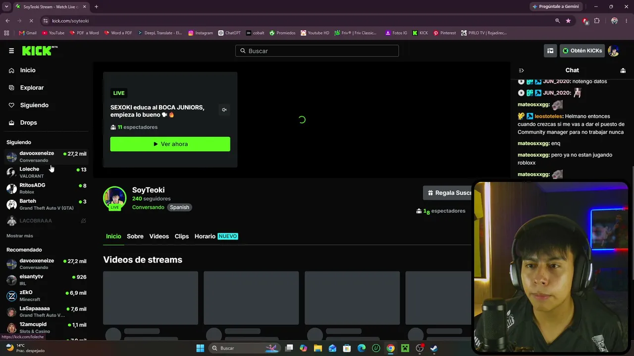
Task: Open davooxeneize channel in Siguiendo list
Action: [x=47, y=156]
